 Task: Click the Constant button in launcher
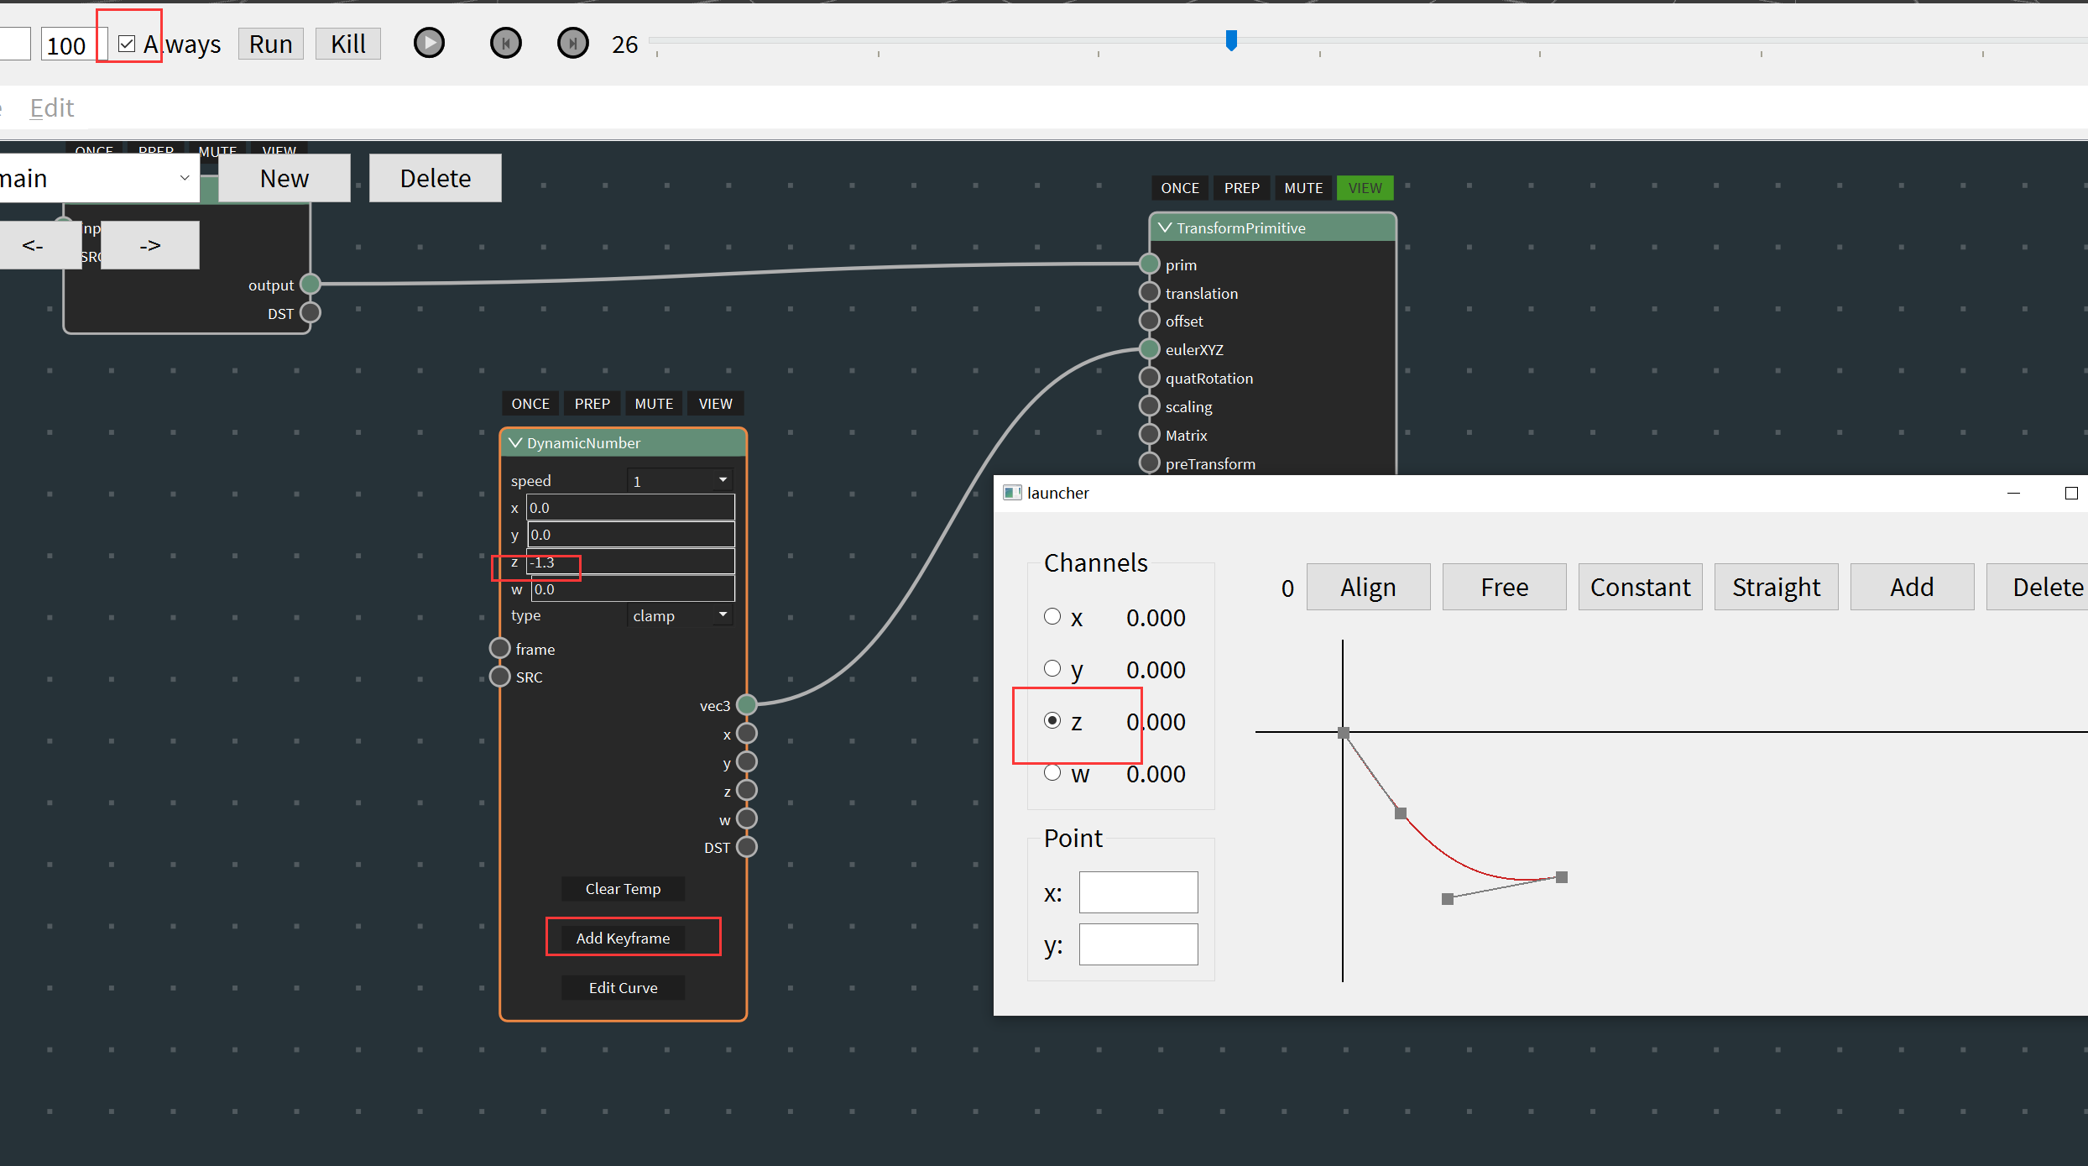[x=1640, y=587]
